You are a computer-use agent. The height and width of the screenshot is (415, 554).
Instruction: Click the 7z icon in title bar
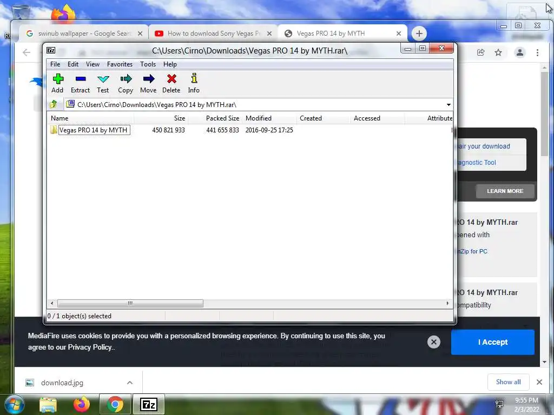pyautogui.click(x=51, y=50)
